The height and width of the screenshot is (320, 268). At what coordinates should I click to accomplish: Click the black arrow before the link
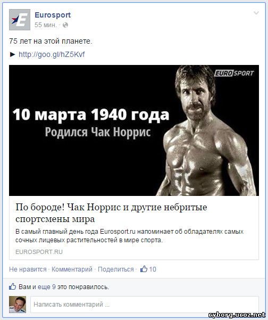(12, 54)
